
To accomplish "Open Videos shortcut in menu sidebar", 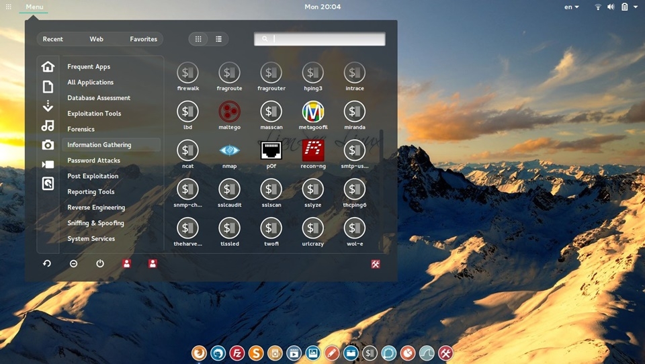I will [x=48, y=164].
